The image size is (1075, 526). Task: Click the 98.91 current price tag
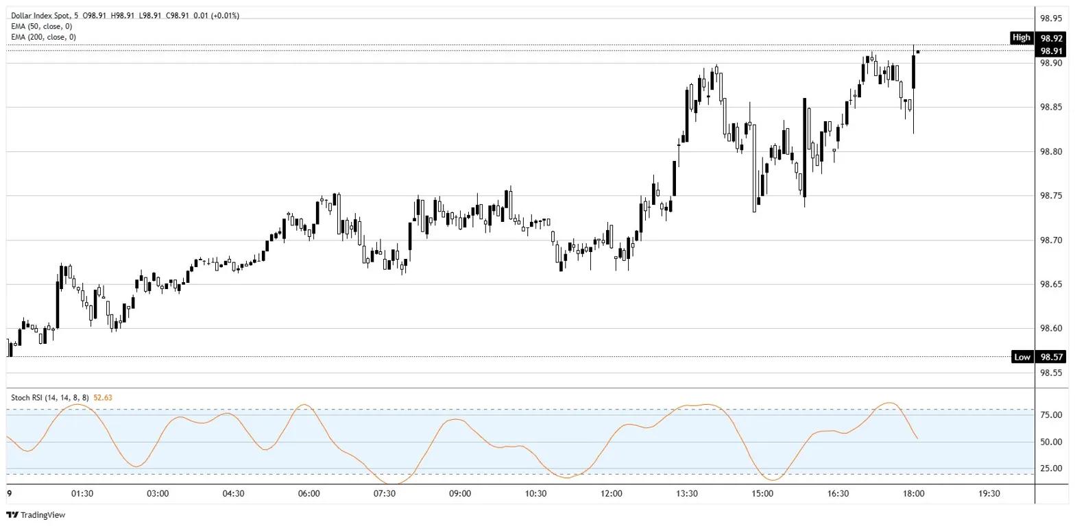(x=1052, y=51)
